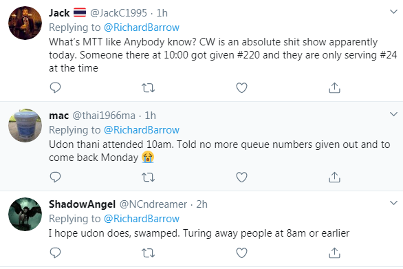Share mac's Udon thani tweet
Image resolution: width=403 pixels, height=269 pixels.
click(334, 177)
